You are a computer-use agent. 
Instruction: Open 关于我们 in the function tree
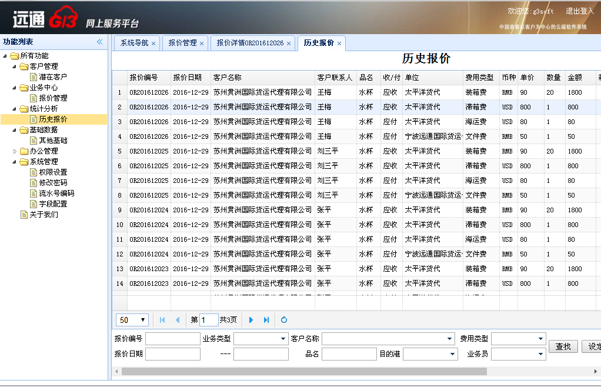point(44,215)
